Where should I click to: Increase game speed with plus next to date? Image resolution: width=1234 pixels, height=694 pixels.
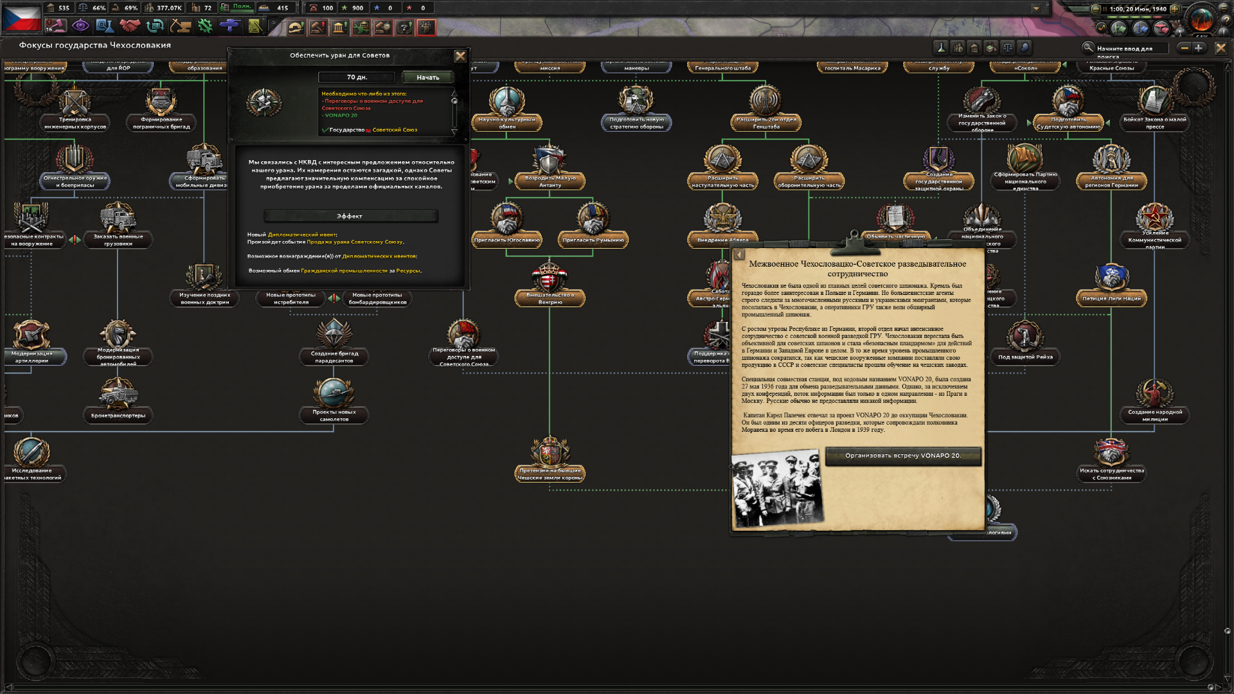(1175, 9)
